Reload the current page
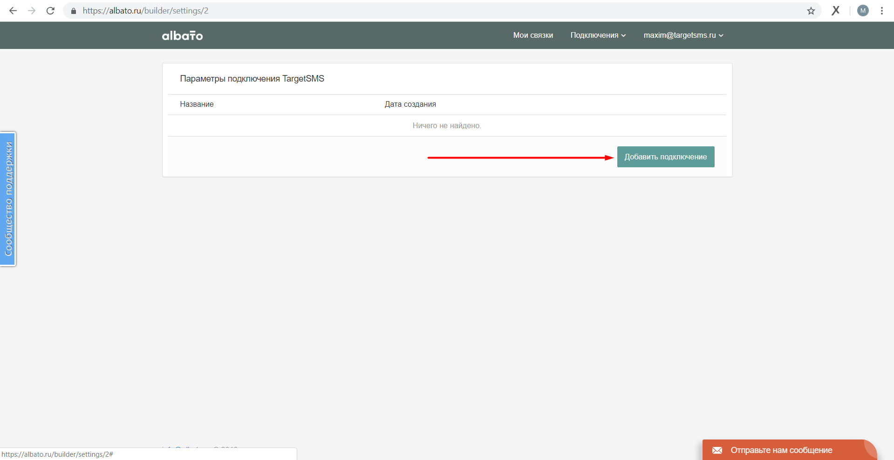 pos(50,11)
